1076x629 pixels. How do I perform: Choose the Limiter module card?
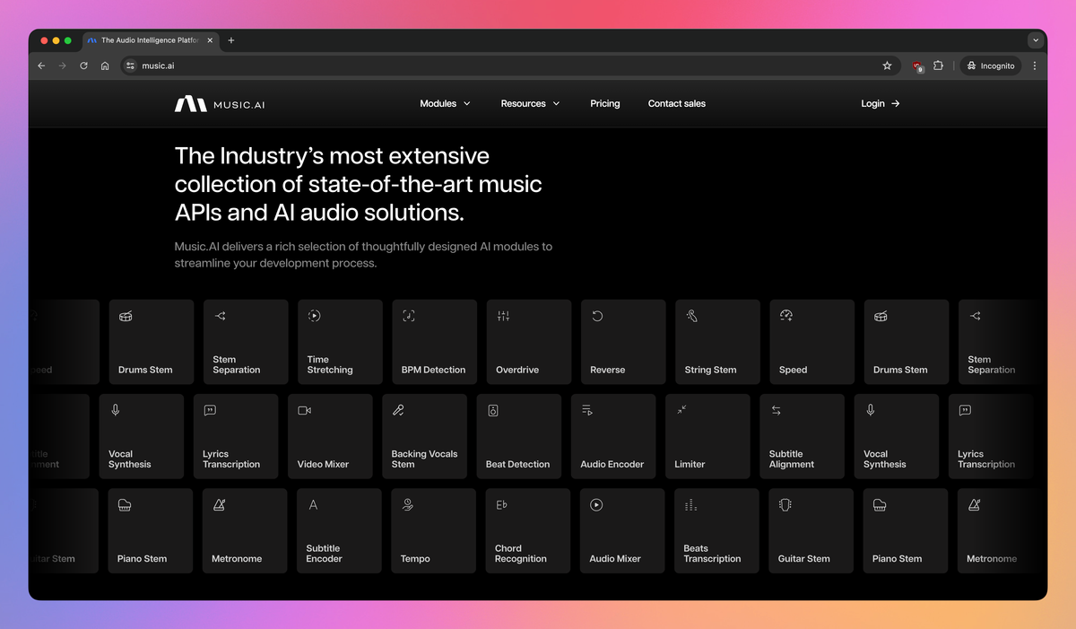(x=707, y=436)
